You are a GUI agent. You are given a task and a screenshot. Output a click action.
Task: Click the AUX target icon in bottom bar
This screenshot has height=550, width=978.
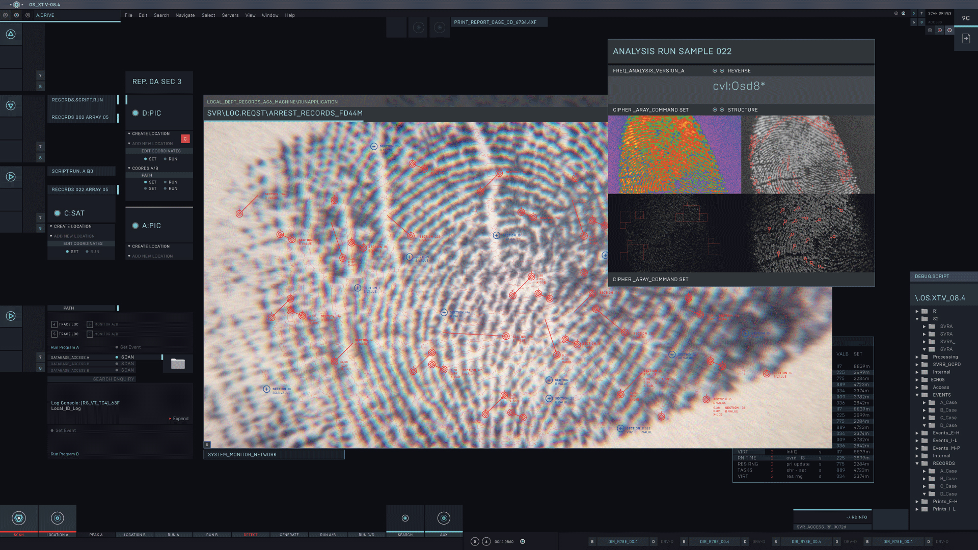point(444,518)
